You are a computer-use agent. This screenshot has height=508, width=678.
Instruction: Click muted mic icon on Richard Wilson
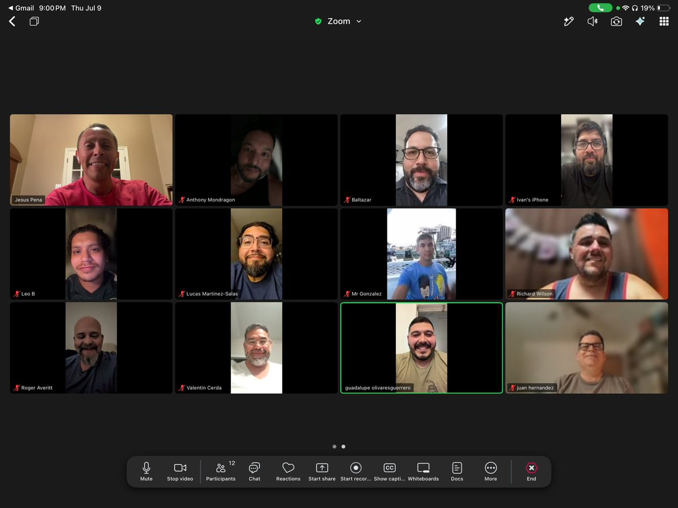coord(512,294)
